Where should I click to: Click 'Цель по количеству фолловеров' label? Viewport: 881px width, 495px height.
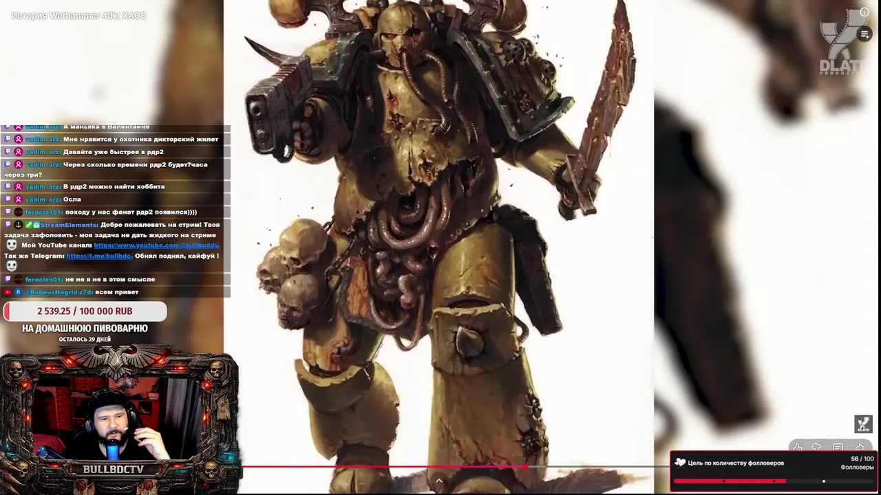pyautogui.click(x=736, y=463)
